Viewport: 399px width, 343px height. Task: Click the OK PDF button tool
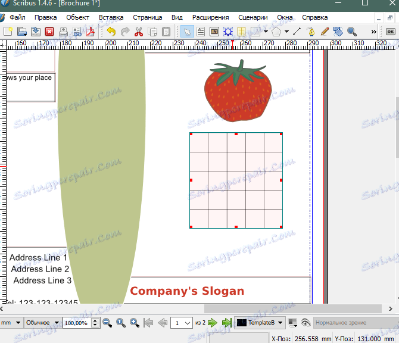coord(390,32)
